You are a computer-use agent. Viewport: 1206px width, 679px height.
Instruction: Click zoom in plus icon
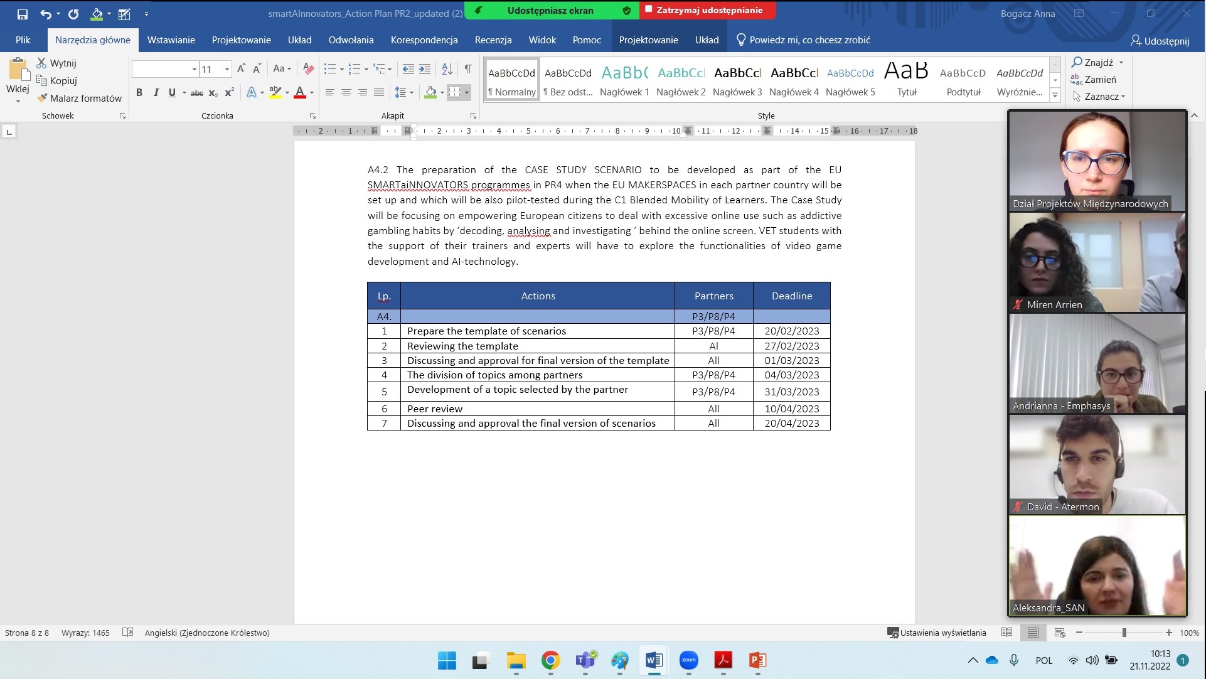tap(1168, 633)
